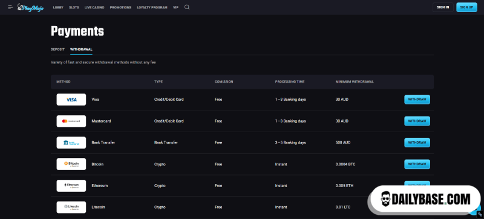
Task: Click the Sign Up button
Action: coord(466,7)
